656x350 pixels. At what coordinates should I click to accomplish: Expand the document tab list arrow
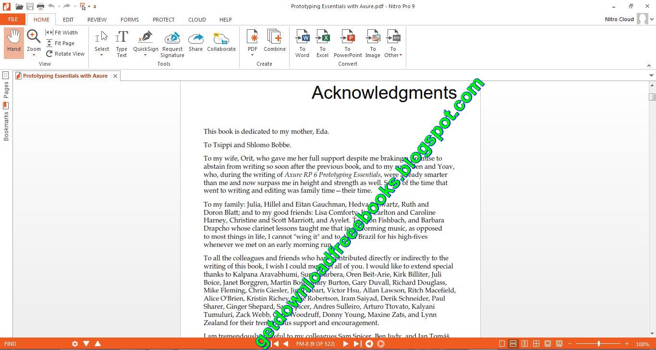(652, 75)
